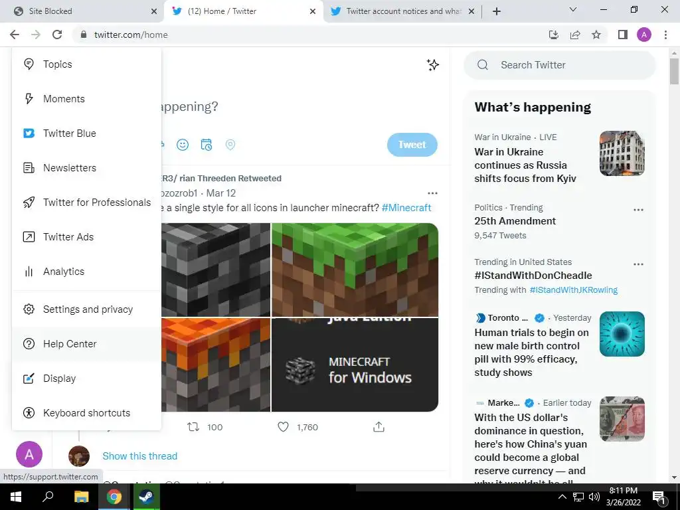Toggle Chrome side panel
680x510 pixels.
point(623,35)
